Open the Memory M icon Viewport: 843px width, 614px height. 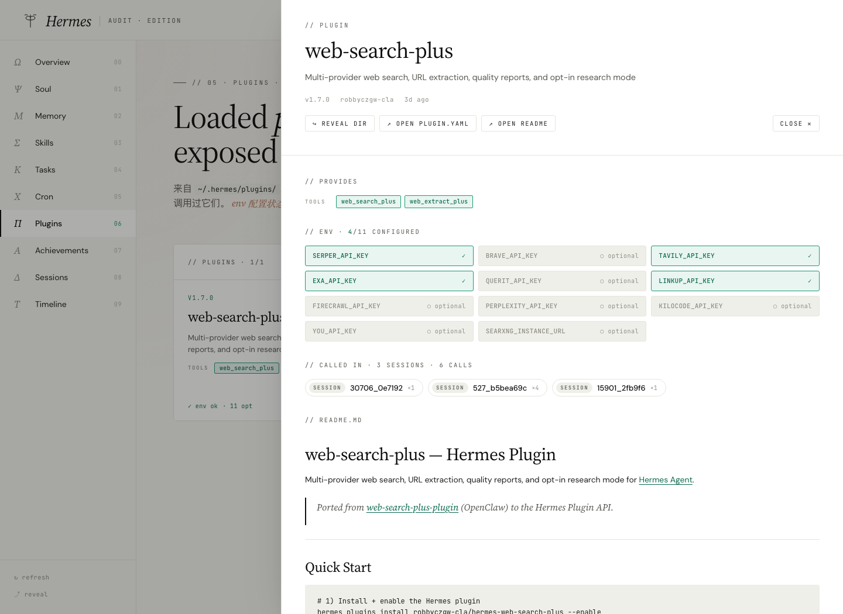18,116
